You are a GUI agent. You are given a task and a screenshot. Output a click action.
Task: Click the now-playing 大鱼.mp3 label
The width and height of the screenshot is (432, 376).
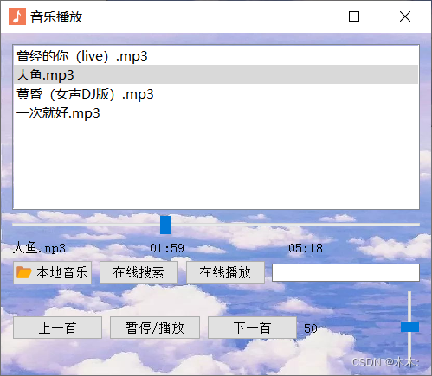[x=39, y=248]
